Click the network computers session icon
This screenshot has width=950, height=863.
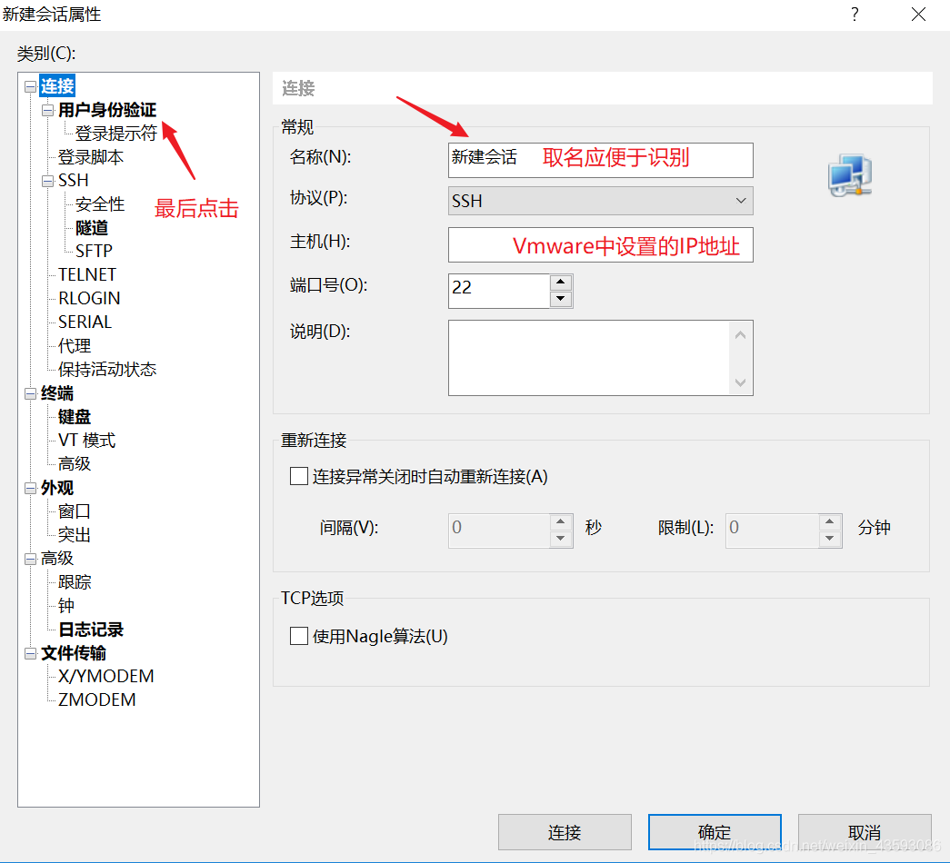[850, 175]
